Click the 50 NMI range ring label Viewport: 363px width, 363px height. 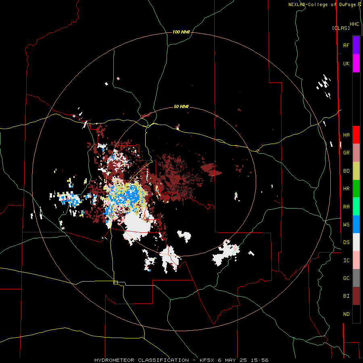pyautogui.click(x=181, y=106)
